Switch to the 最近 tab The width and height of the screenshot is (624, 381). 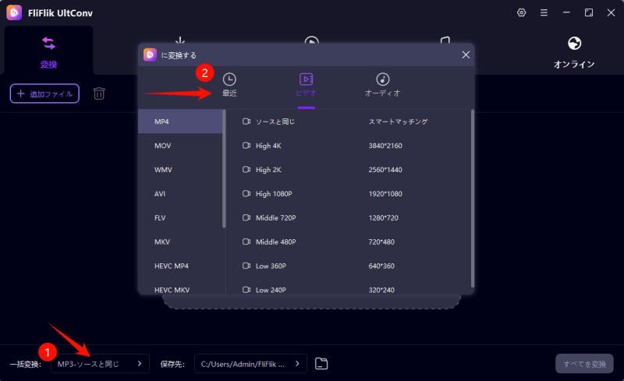[229, 85]
